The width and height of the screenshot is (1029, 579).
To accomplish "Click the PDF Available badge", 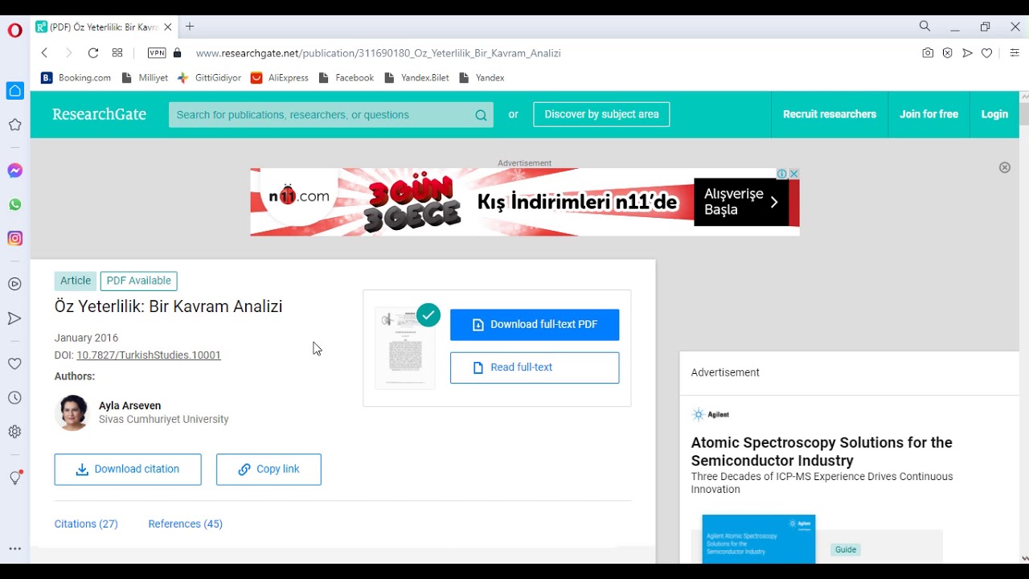I will 139,281.
